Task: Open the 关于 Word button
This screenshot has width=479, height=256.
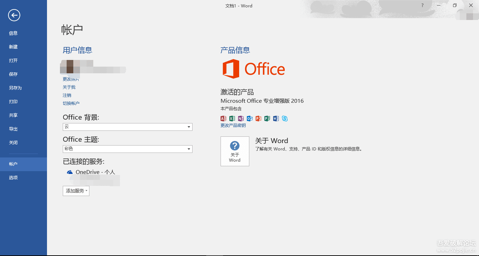Action: [235, 151]
